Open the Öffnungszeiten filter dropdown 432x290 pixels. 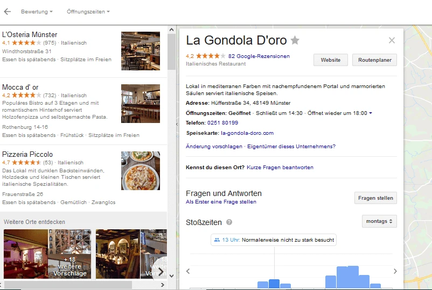pos(88,12)
